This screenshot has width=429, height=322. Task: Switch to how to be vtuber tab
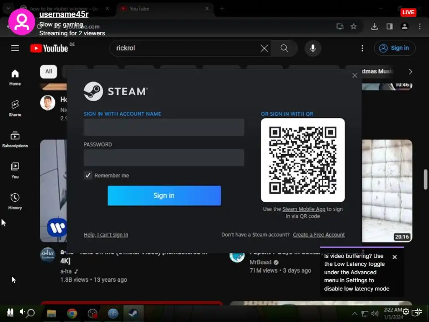[65, 9]
